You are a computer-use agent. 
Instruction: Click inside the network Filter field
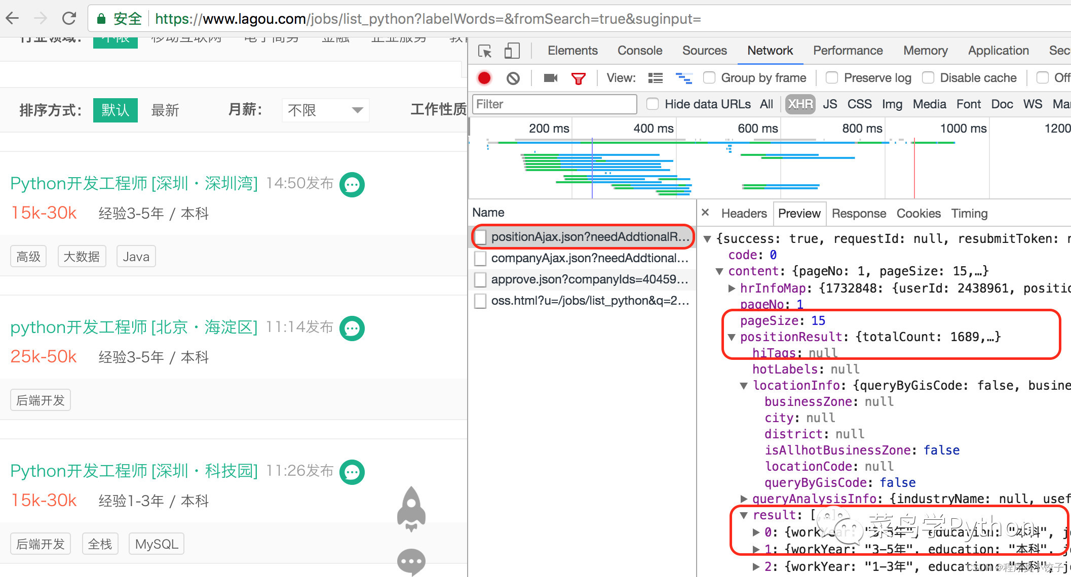(555, 104)
